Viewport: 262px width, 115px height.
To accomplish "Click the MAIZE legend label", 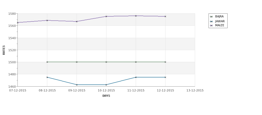I will [220, 25].
